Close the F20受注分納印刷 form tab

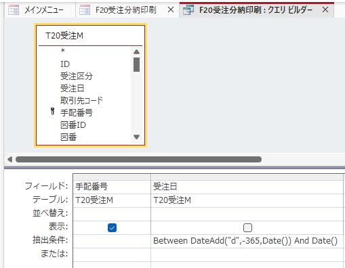click(x=171, y=9)
